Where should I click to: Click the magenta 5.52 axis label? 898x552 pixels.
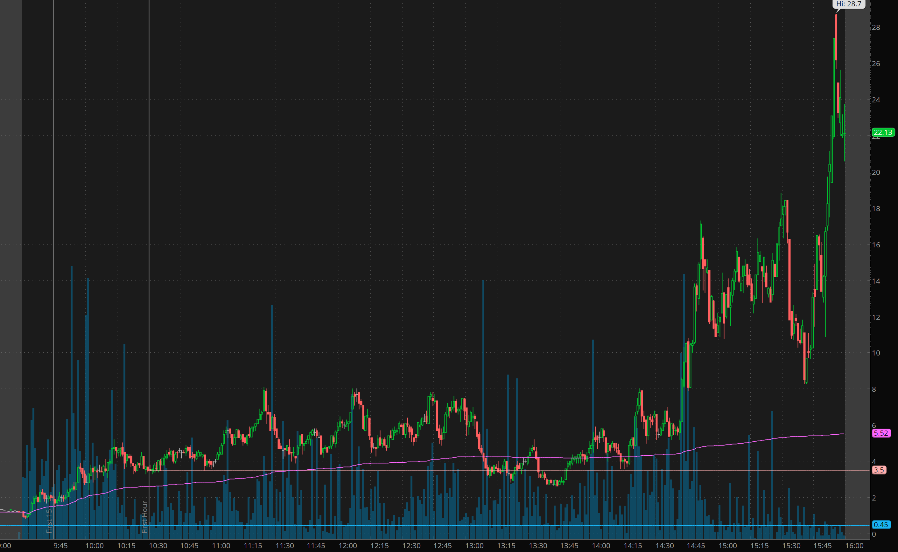(x=881, y=433)
